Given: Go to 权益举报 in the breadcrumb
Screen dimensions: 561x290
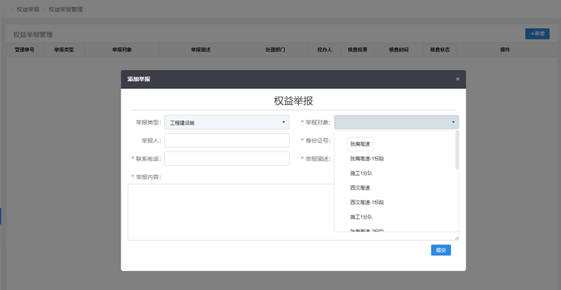Looking at the screenshot, I should tap(28, 9).
